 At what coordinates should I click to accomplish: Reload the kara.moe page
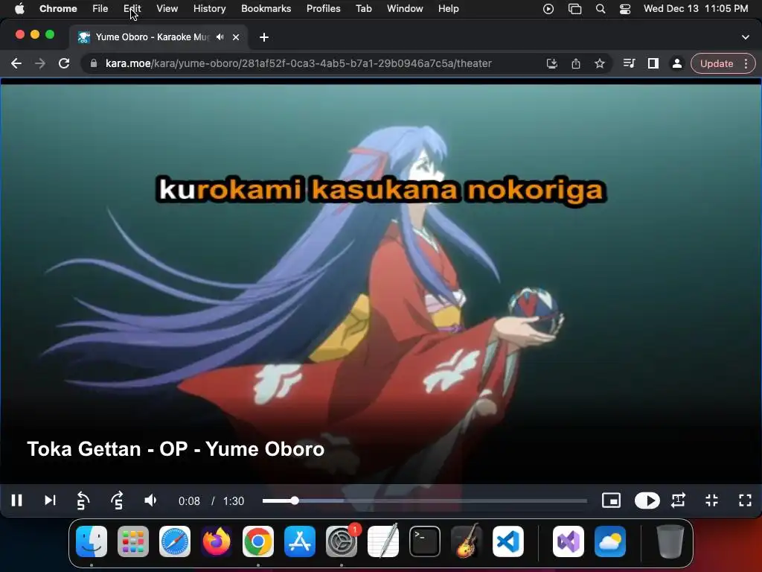(x=64, y=64)
